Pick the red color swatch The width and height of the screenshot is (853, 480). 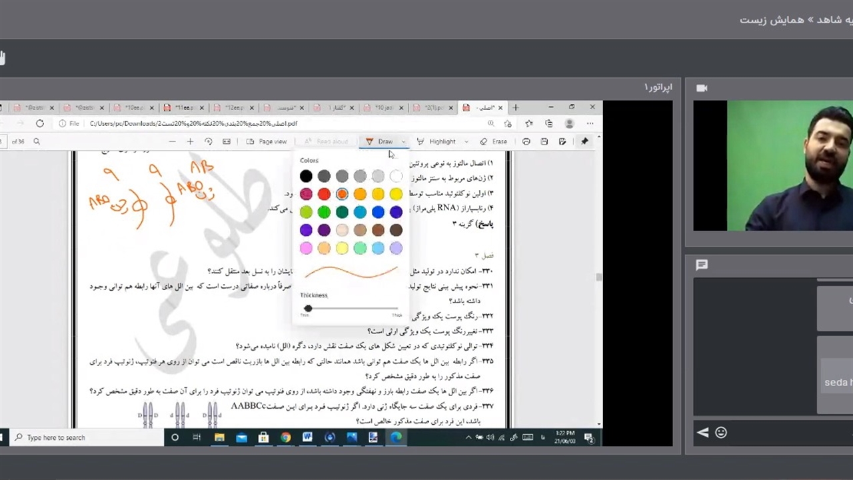[x=324, y=194]
